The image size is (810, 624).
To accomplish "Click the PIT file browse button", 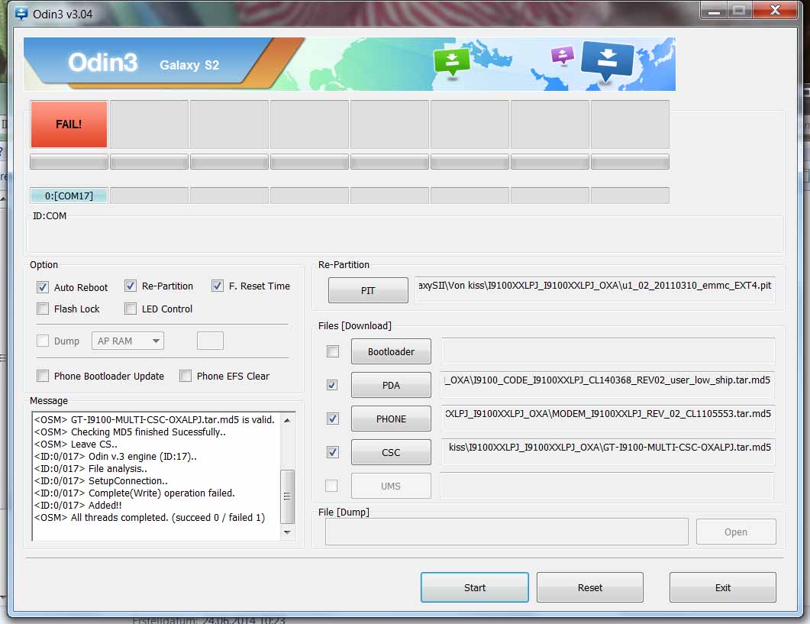I will pyautogui.click(x=368, y=290).
